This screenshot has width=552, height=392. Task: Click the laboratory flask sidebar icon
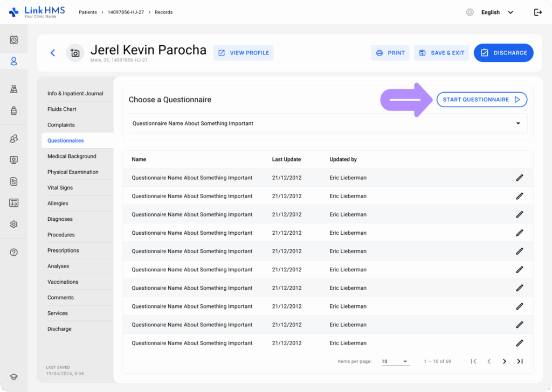point(14,89)
